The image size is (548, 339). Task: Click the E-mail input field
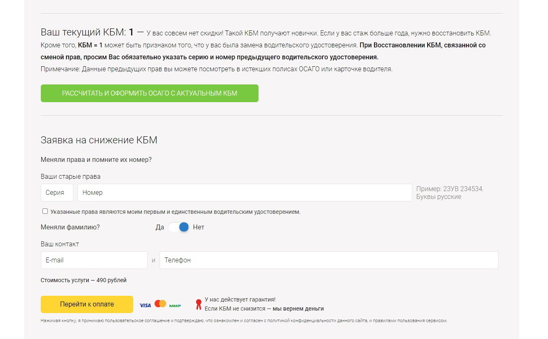[x=94, y=260]
